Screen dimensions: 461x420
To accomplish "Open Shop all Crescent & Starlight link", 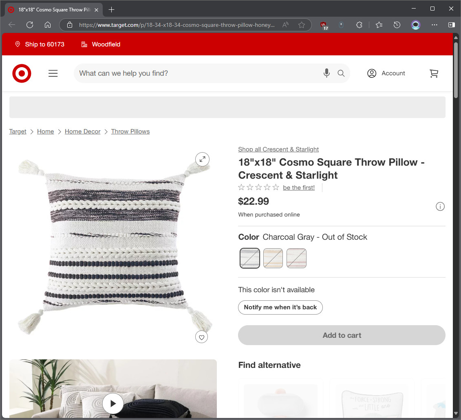I will coord(278,149).
